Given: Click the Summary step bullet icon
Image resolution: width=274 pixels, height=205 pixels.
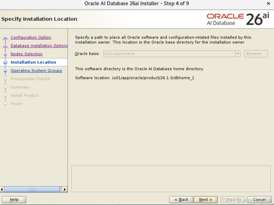Looking at the screenshot, I should pyautogui.click(x=5, y=87).
